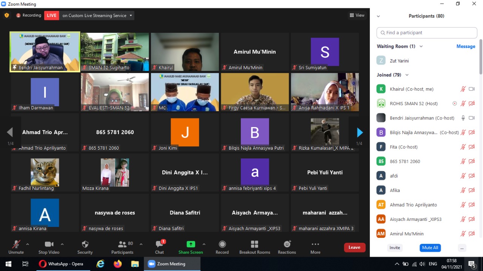The image size is (483, 271).
Task: Click the Mute All button
Action: [x=430, y=248]
